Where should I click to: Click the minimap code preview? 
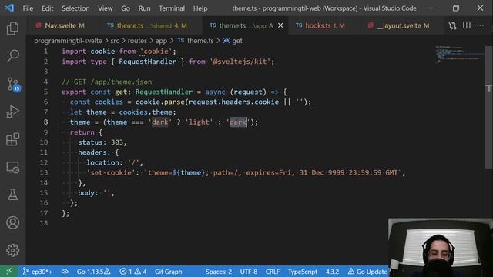point(459,54)
